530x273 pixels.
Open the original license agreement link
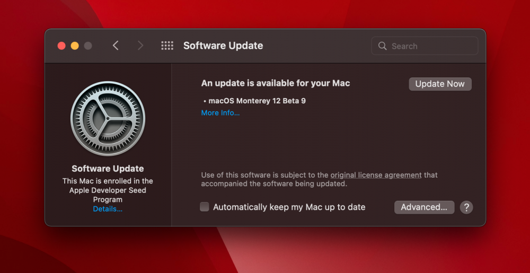(x=376, y=175)
